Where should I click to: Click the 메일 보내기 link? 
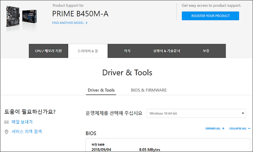pyautogui.click(x=22, y=122)
